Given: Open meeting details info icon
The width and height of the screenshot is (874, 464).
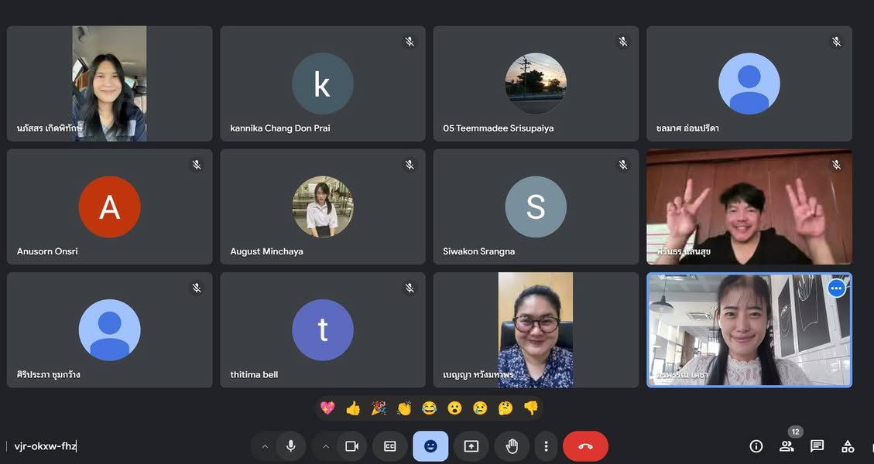Looking at the screenshot, I should [756, 446].
